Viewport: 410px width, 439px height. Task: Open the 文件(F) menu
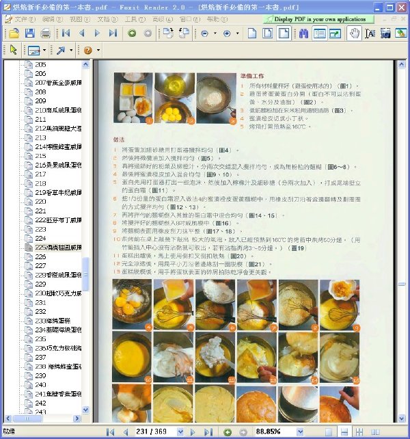coord(25,19)
